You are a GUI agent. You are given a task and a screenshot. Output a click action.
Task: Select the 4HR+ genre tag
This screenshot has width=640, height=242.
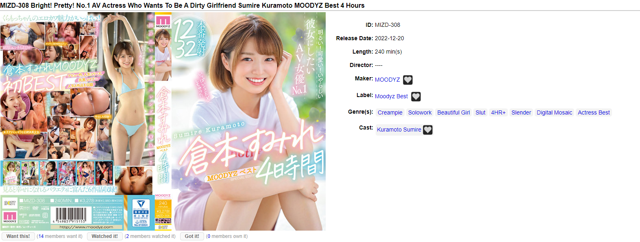tap(498, 112)
